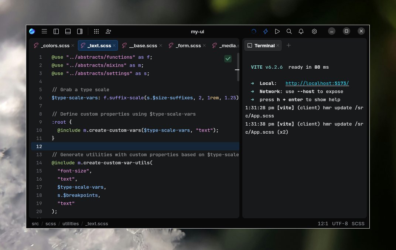Viewport: 396px width, 250px height.
Task: Toggle the bottom panel
Action: [x=68, y=31]
